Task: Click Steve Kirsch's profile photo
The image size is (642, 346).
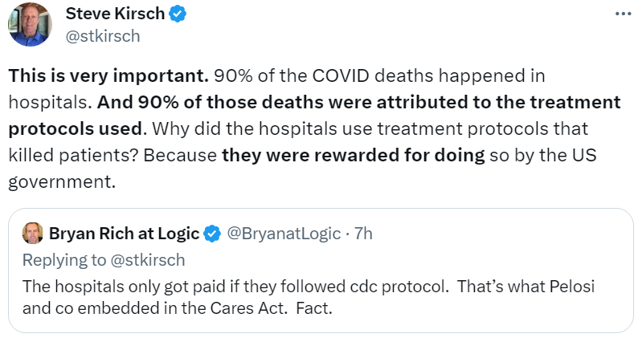Action: click(30, 24)
